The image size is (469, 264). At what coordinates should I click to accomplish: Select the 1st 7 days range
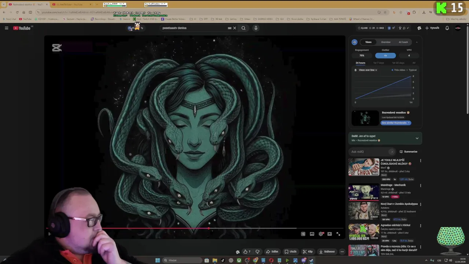(x=378, y=63)
